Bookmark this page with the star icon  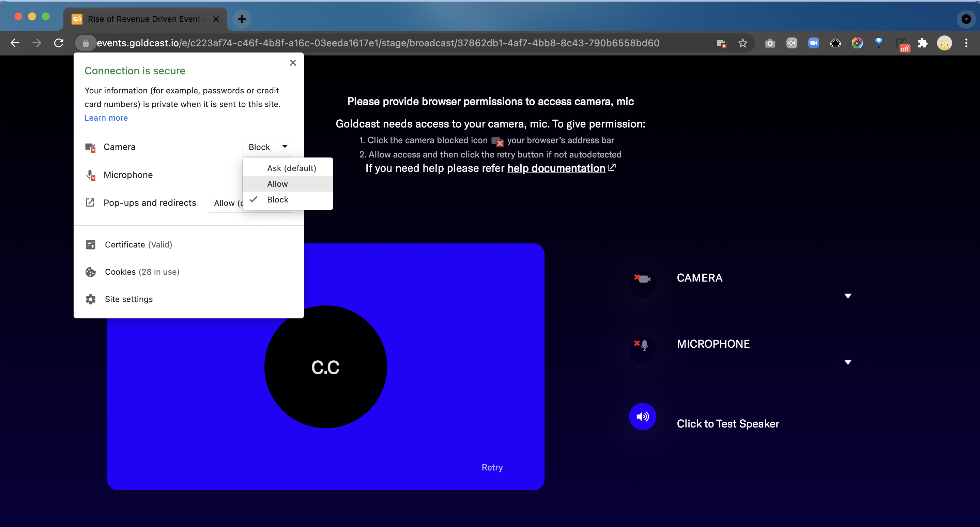(x=742, y=43)
